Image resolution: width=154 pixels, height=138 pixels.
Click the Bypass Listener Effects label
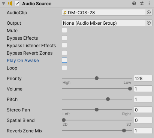[31, 46]
